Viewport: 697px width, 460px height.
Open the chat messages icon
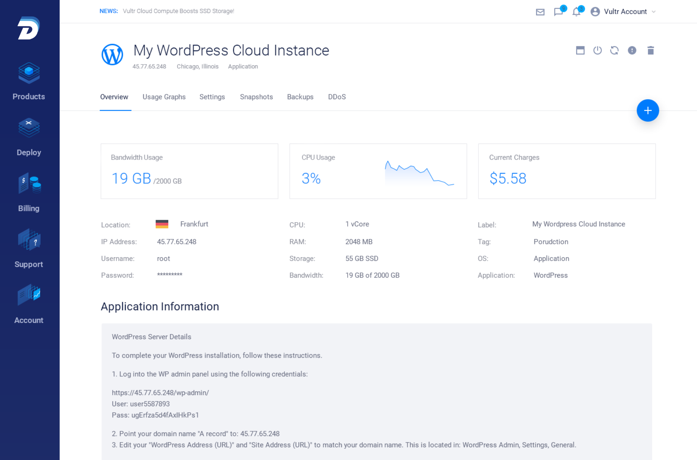pyautogui.click(x=559, y=12)
